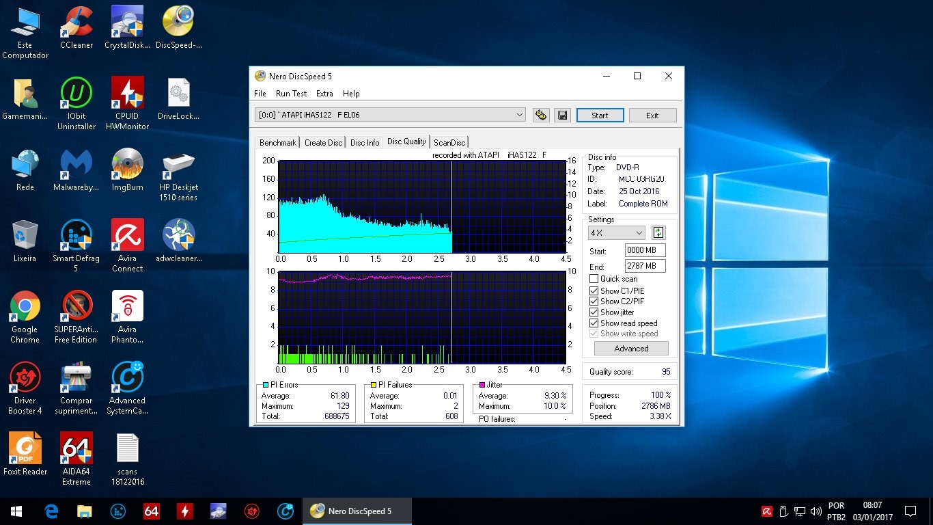933x525 pixels.
Task: Open the 4X speed dropdown
Action: [617, 233]
